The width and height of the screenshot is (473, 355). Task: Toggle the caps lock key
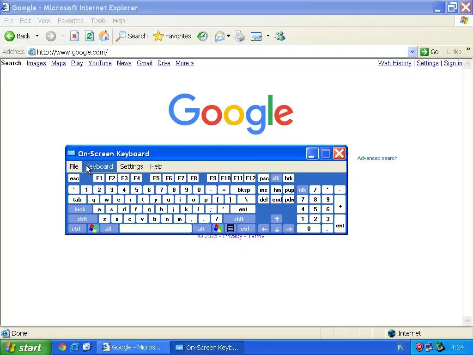[80, 209]
